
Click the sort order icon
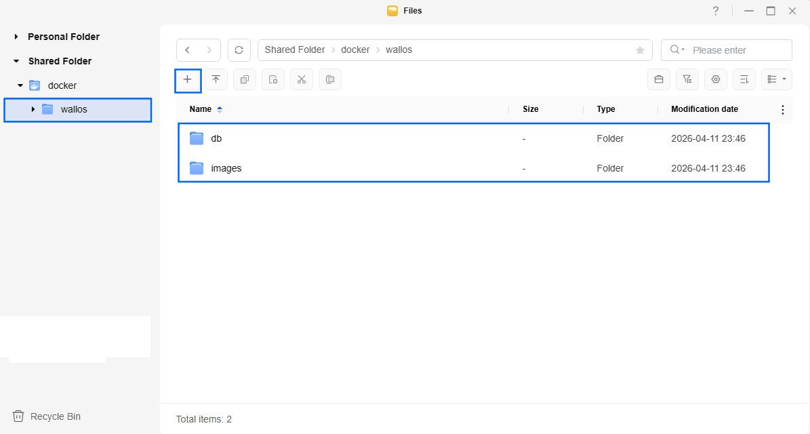(x=744, y=79)
